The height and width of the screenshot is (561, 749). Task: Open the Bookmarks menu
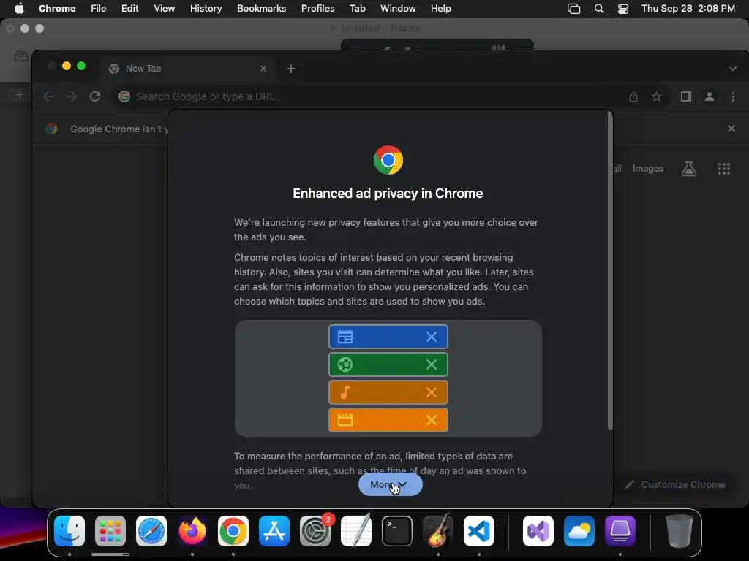[x=261, y=8]
